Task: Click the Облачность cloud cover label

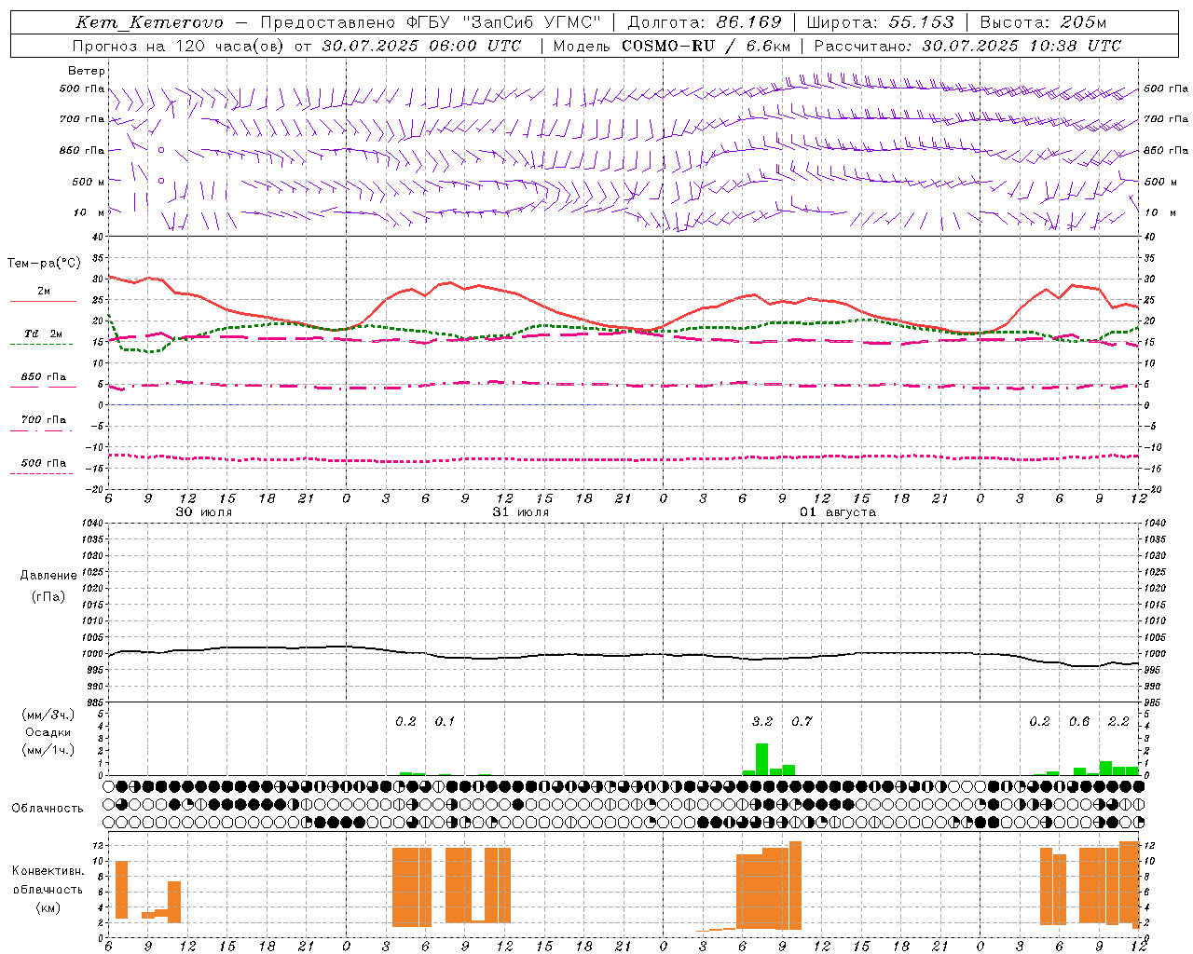Action: pyautogui.click(x=48, y=809)
